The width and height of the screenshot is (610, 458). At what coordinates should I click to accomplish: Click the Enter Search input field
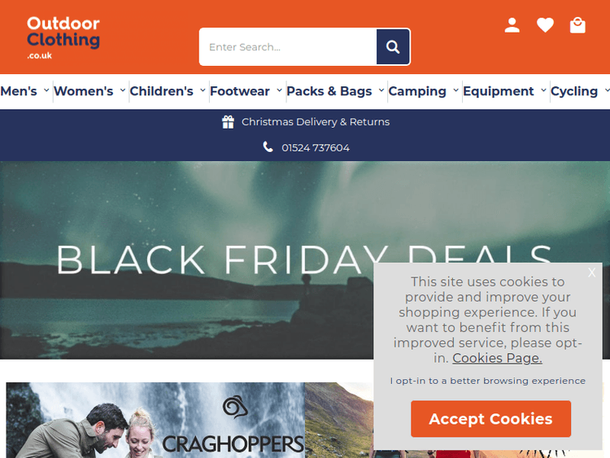pos(288,46)
